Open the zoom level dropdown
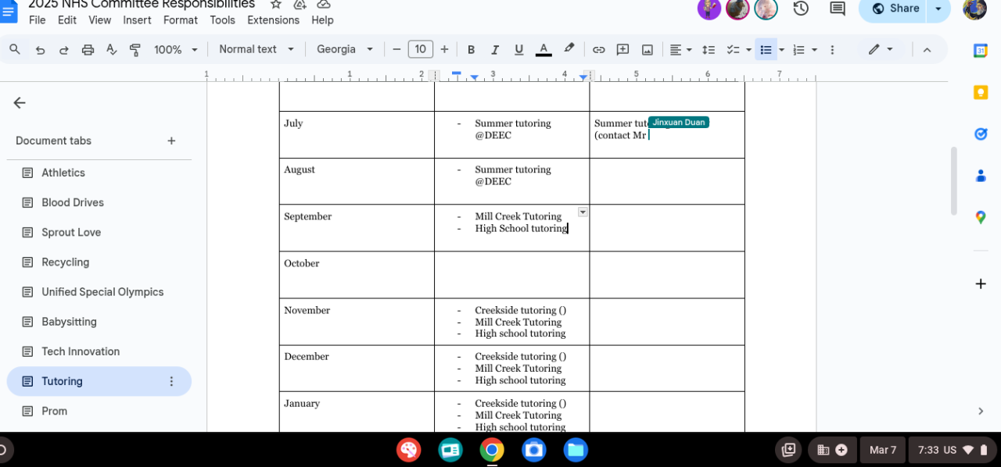 coord(177,49)
